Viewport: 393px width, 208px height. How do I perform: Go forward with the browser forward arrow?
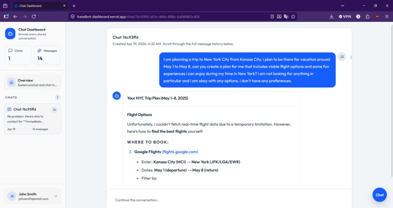[24, 17]
